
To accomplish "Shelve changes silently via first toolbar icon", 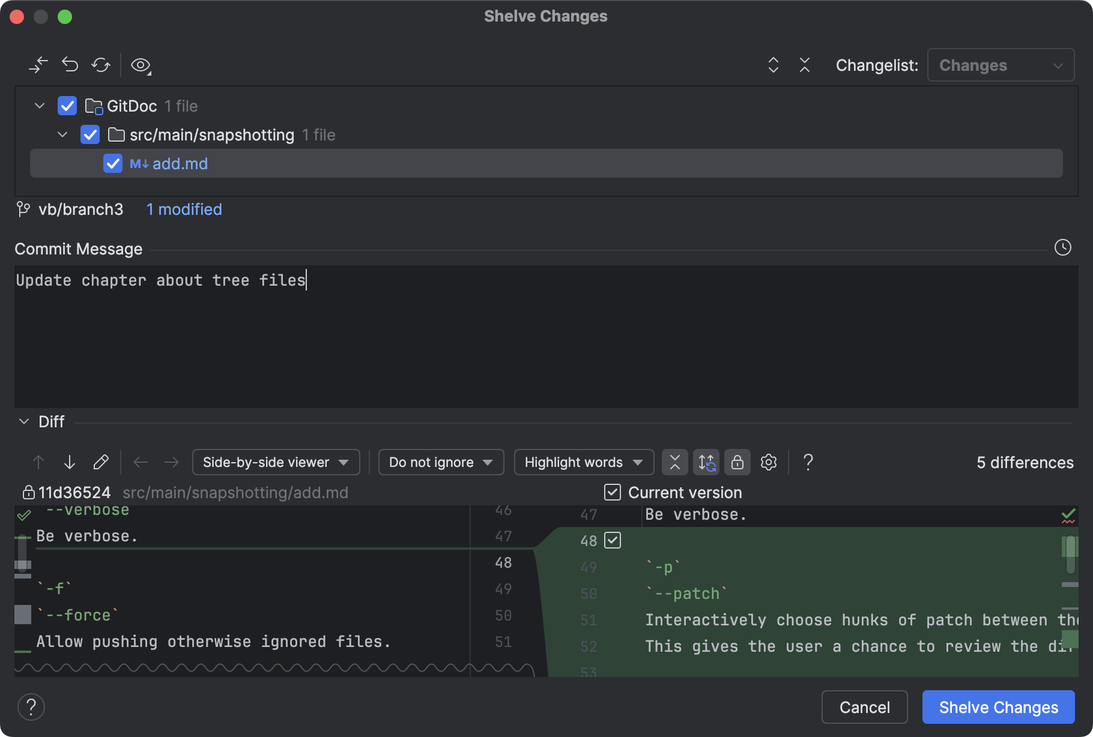I will point(38,65).
